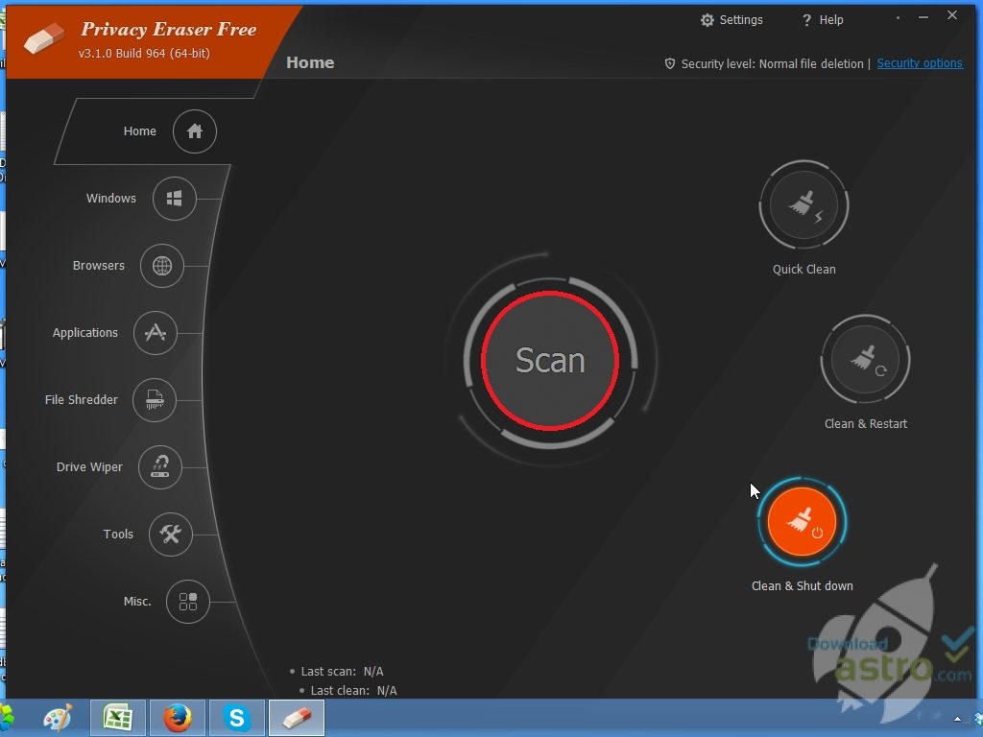Open the Drive Wiper icon
Viewport: 983px width, 737px height.
(160, 467)
